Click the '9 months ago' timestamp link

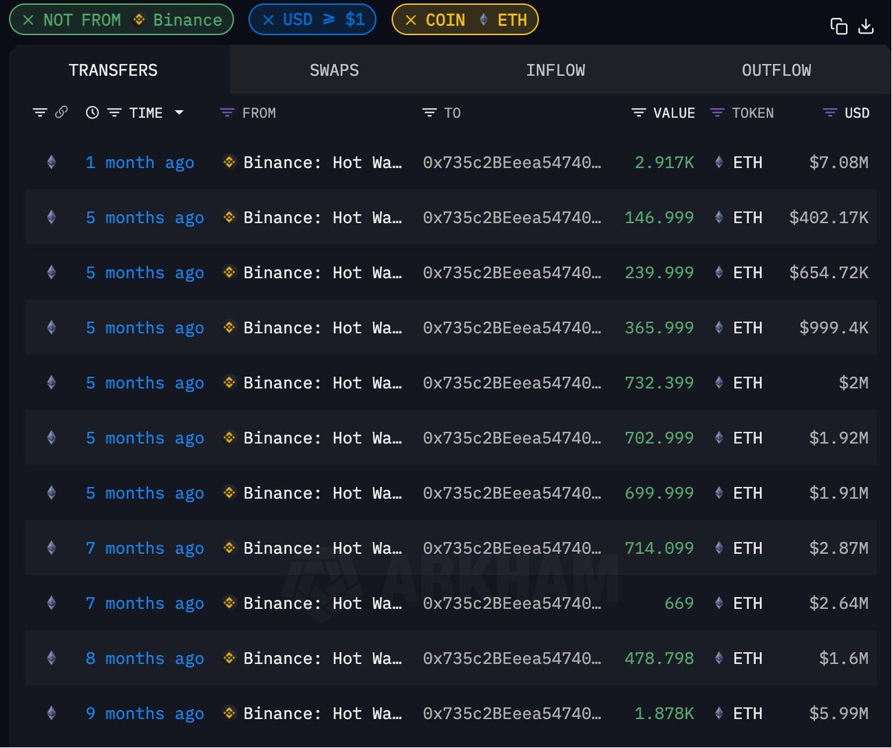pyautogui.click(x=144, y=713)
